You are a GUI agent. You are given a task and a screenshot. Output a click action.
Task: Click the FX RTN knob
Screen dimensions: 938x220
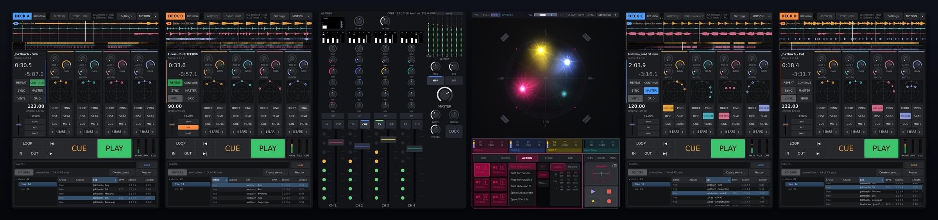pos(385,21)
